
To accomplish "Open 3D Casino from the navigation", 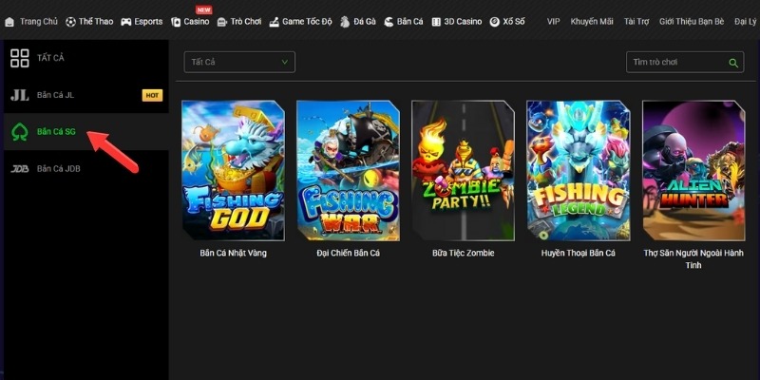I will [463, 21].
